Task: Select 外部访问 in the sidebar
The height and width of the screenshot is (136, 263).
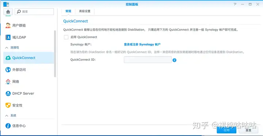Action: point(29,70)
